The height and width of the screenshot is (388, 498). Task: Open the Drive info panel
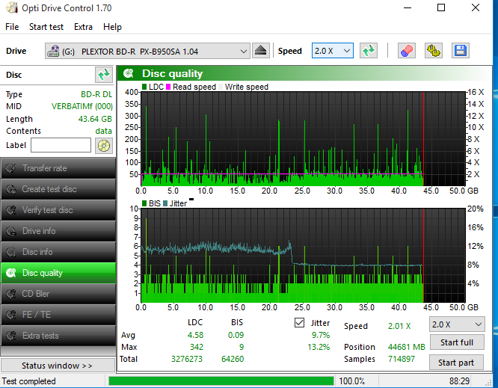[x=58, y=231]
